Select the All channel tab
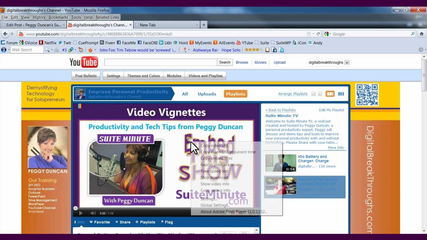This screenshot has height=240, width=427. click(185, 94)
